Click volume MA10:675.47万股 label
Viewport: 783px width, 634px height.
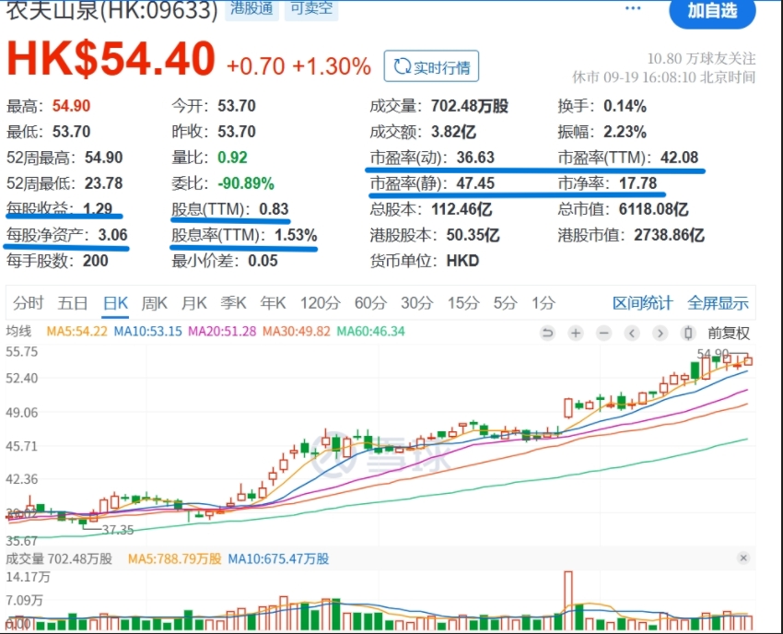278,558
